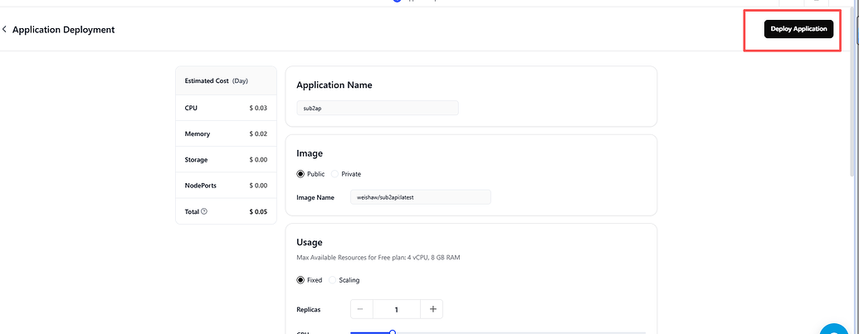Click the Image Name input field

[421, 197]
